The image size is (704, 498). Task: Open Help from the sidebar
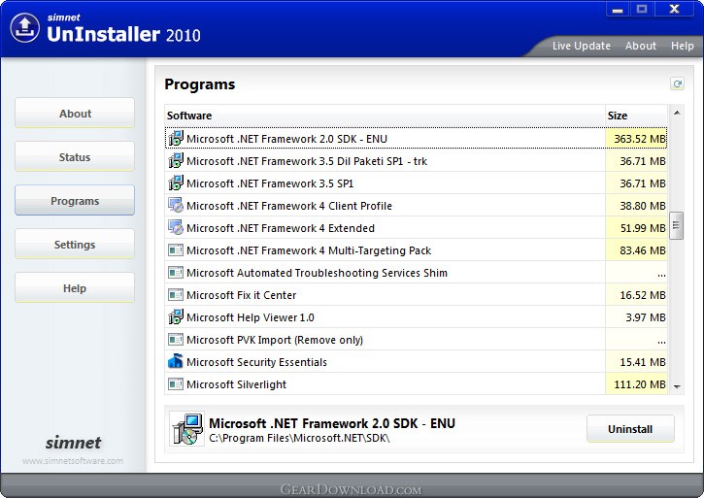point(75,287)
